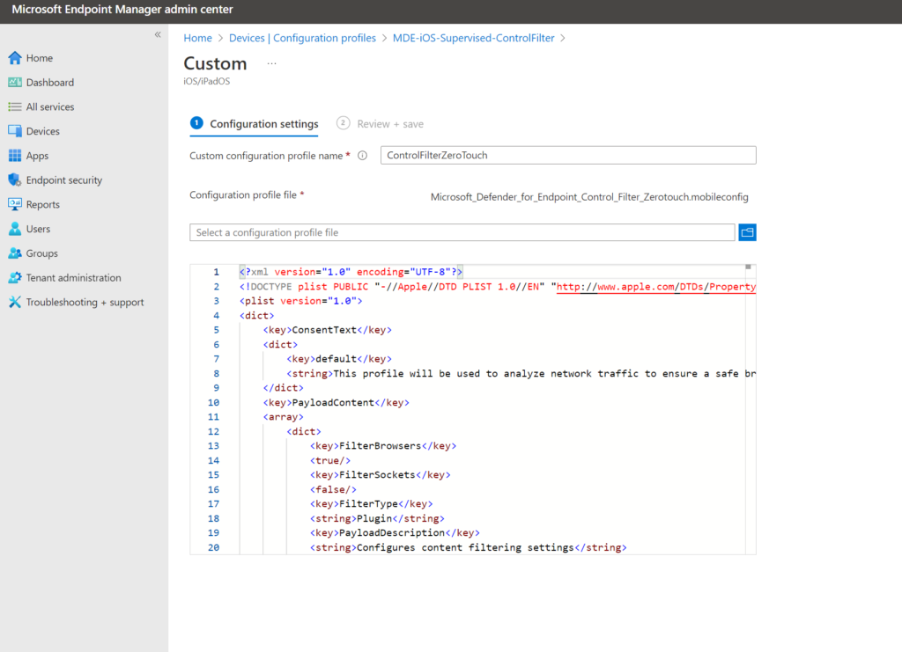Click the code editor scrollbar thumb

(748, 267)
